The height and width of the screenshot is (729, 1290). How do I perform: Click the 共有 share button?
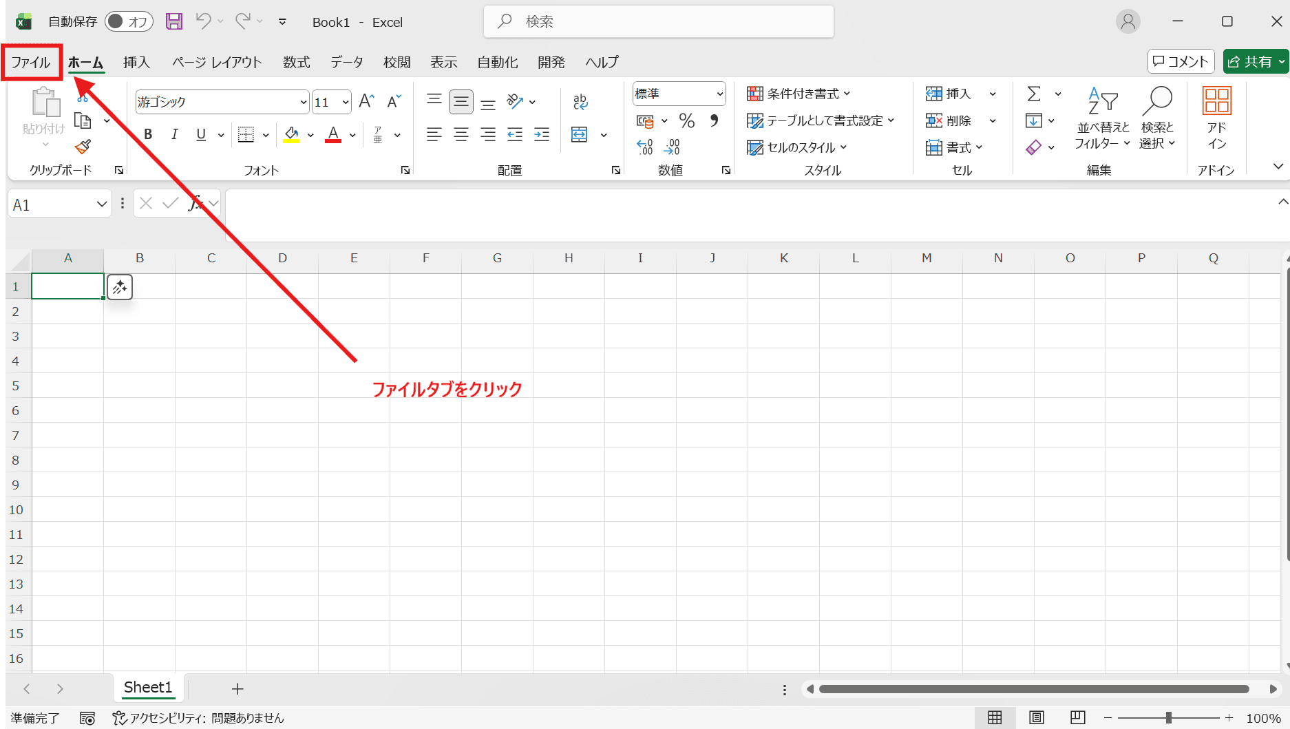point(1250,62)
